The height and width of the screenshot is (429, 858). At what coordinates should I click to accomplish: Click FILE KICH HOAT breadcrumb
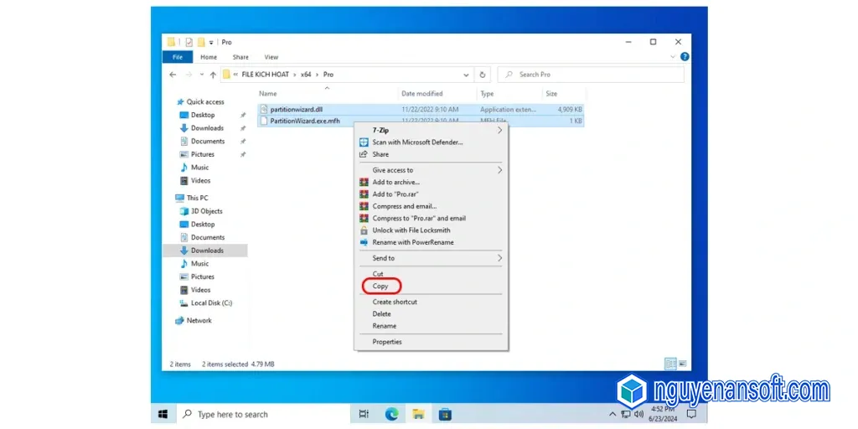pos(265,75)
